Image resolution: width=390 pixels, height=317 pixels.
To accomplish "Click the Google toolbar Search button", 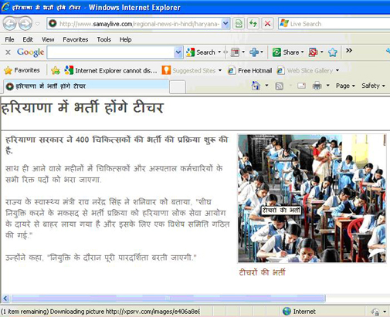I will [x=201, y=52].
